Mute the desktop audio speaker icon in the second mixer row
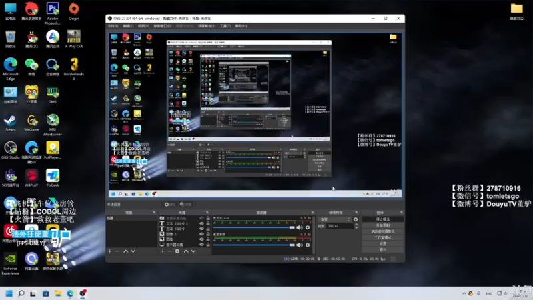 point(300,245)
